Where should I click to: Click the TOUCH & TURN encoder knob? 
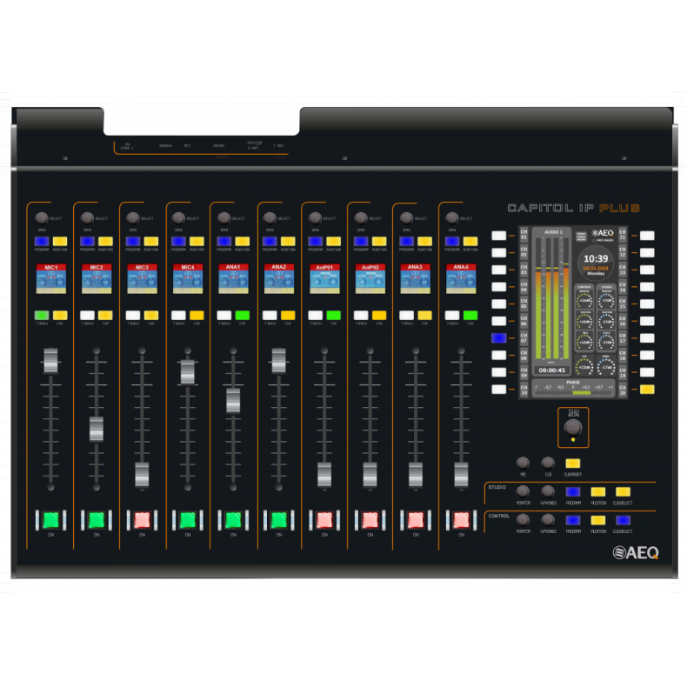pos(573,427)
